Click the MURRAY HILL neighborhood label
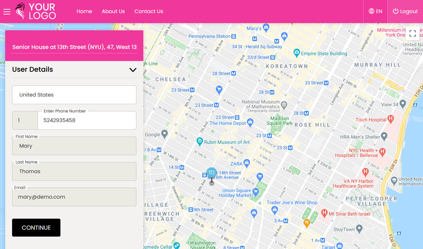 (377, 65)
